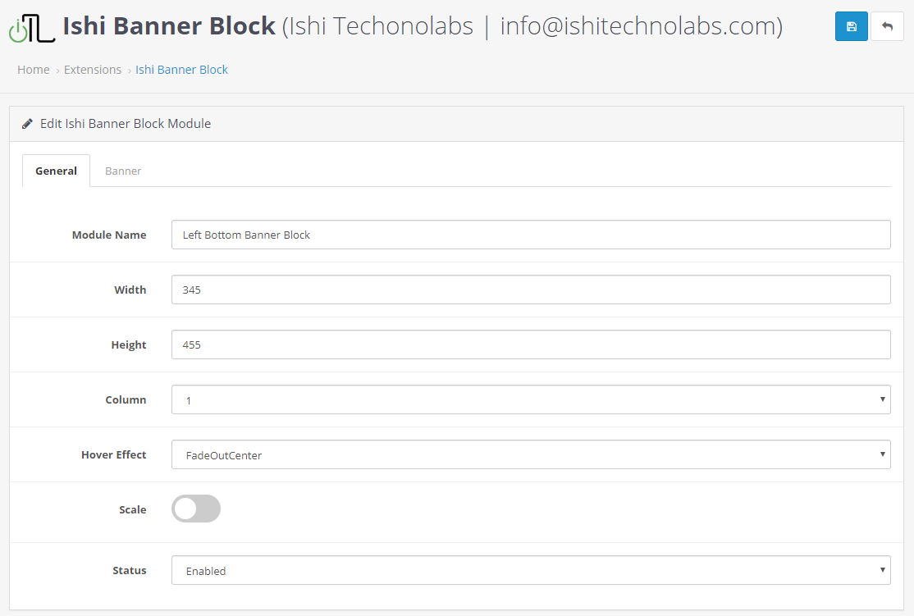This screenshot has width=914, height=616.
Task: Open the Status dropdown set to Enabled
Action: coord(531,570)
